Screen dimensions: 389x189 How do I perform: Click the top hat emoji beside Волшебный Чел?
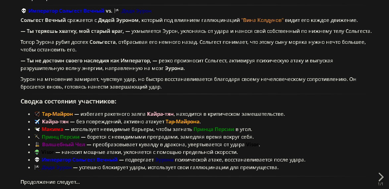(x=37, y=145)
